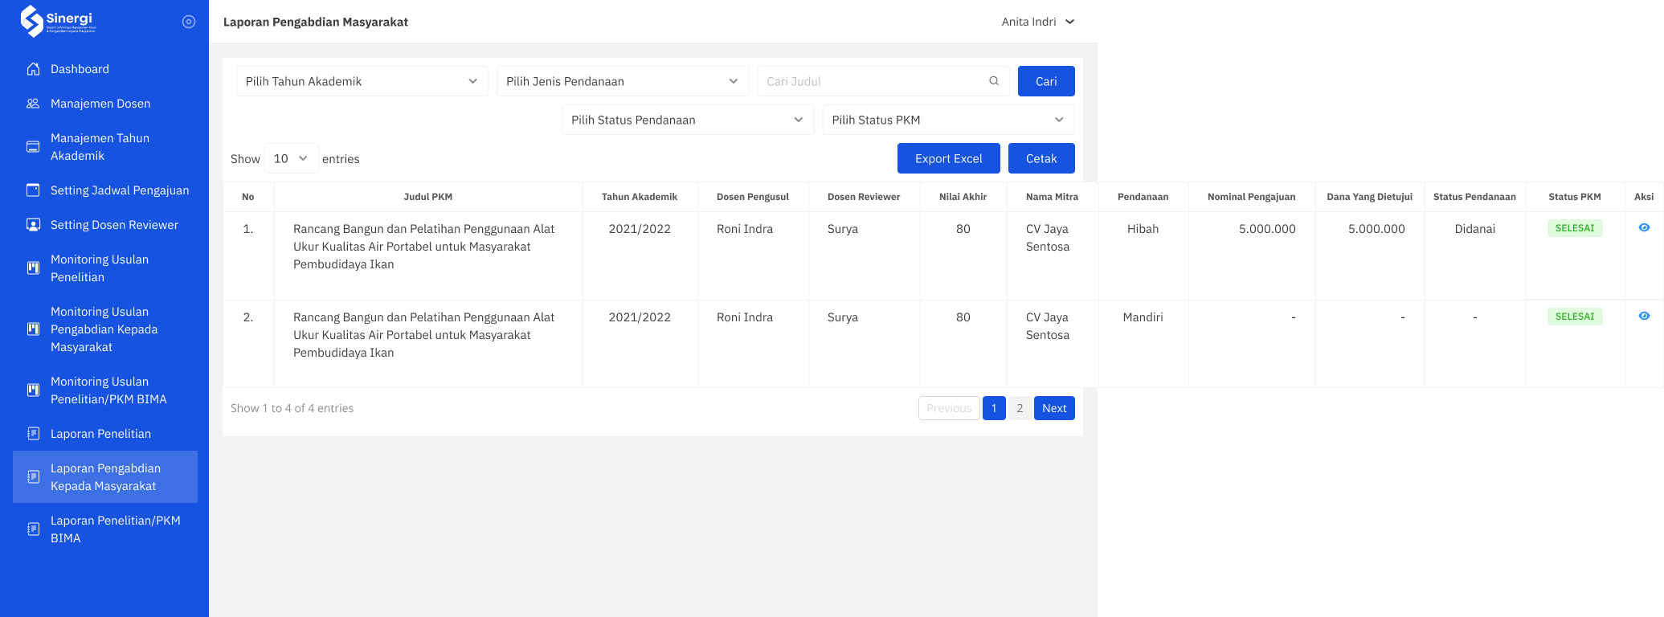Click inside the Cari Judul search field
The height and width of the screenshot is (617, 1664).
click(x=883, y=81)
